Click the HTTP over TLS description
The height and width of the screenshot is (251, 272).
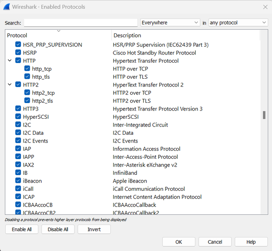click(130, 77)
